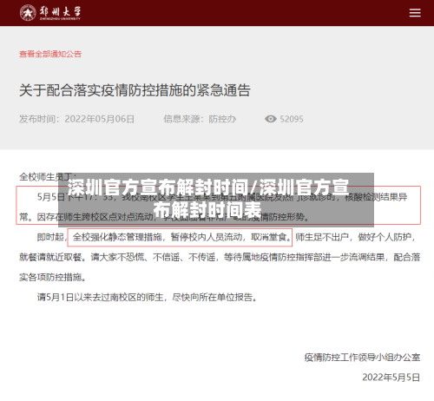Click the Zhengzhou University logo
This screenshot has height=401, width=434.
50,13
